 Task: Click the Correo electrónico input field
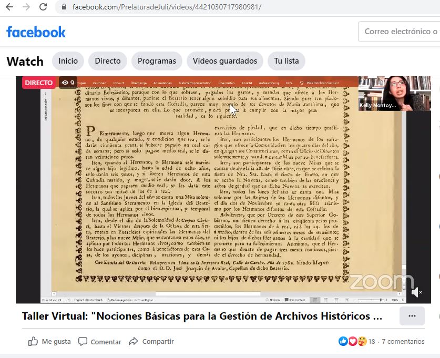pyautogui.click(x=400, y=32)
